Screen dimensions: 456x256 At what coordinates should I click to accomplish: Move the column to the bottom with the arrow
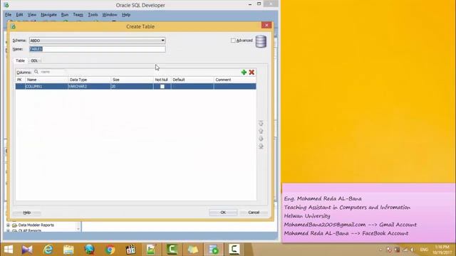point(261,146)
